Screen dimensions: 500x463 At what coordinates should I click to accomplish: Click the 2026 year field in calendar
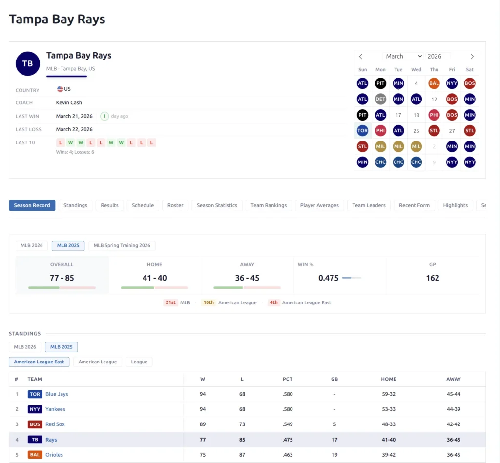[437, 57]
